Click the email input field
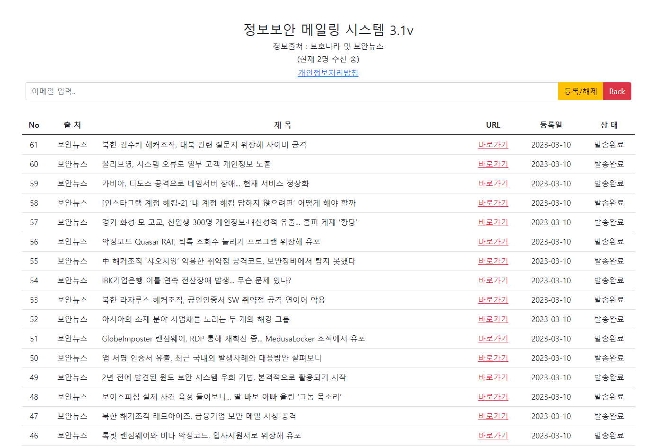 pyautogui.click(x=292, y=91)
